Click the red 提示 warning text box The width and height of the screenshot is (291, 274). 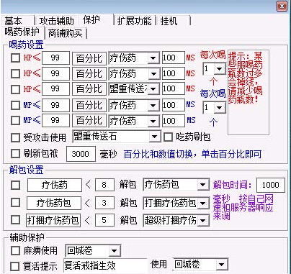click(249, 92)
